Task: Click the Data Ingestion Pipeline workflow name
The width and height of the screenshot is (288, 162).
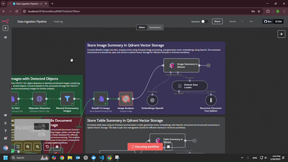Action: [x=32, y=22]
